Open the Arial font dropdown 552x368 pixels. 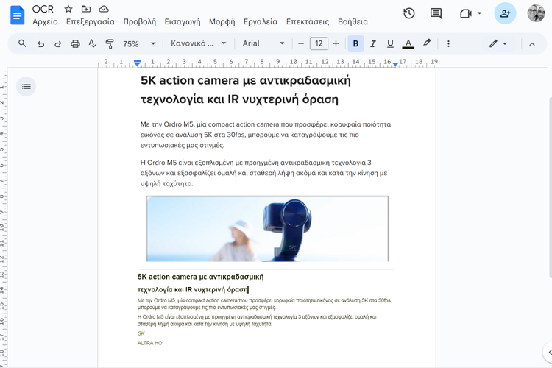tap(263, 43)
